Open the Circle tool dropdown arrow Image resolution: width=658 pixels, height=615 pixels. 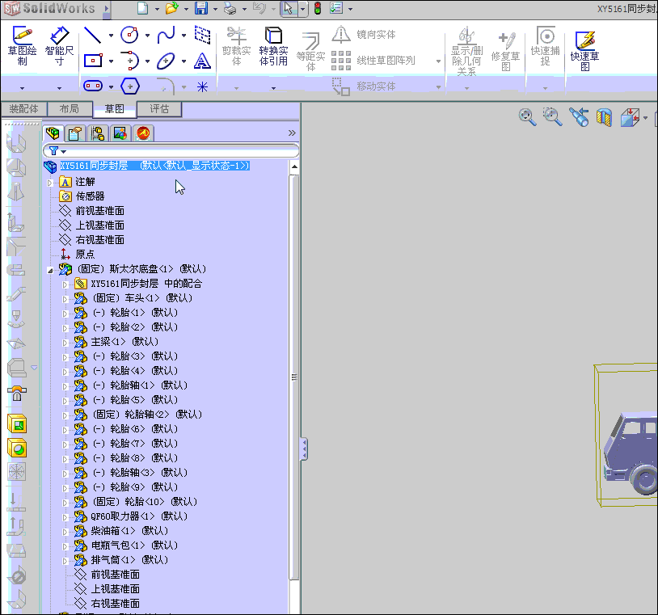click(x=147, y=36)
